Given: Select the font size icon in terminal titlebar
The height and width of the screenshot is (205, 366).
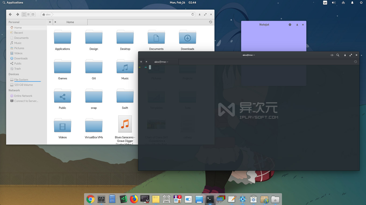Looking at the screenshot, I should [332, 55].
